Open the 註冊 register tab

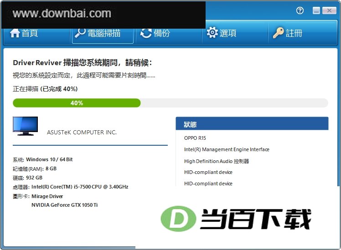[x=303, y=33]
